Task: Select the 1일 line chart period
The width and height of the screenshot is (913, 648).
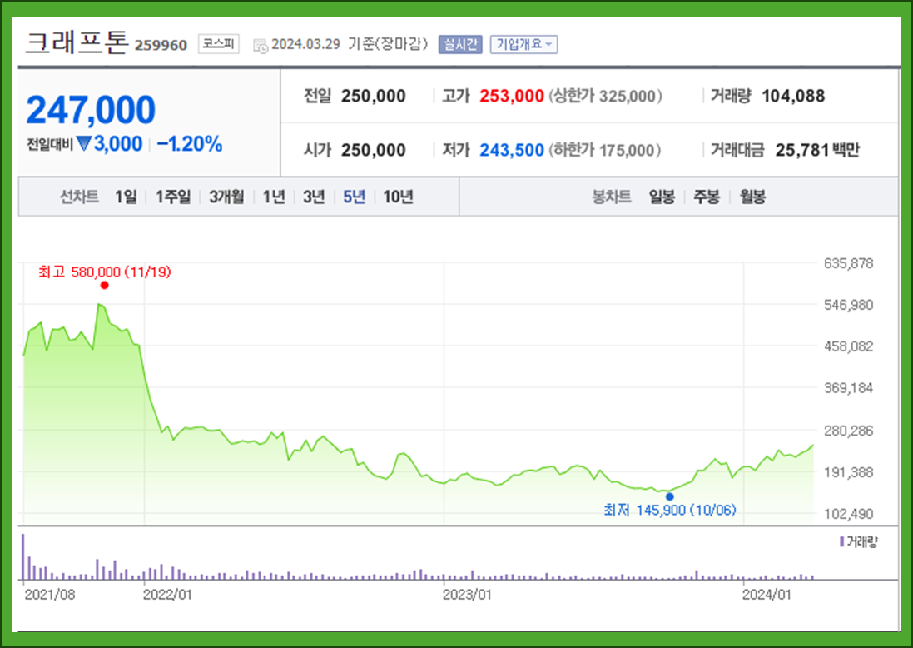Action: tap(125, 197)
